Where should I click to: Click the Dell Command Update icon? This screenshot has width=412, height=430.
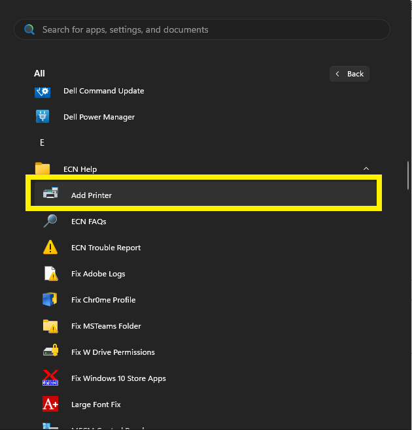pyautogui.click(x=43, y=91)
